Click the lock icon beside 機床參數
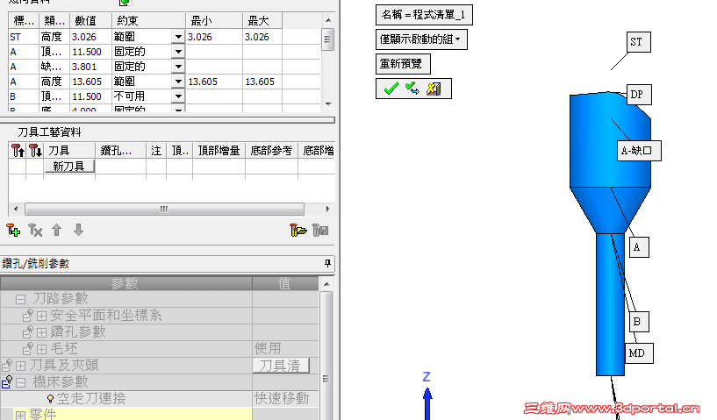Image resolution: width=717 pixels, height=420 pixels. point(7,381)
